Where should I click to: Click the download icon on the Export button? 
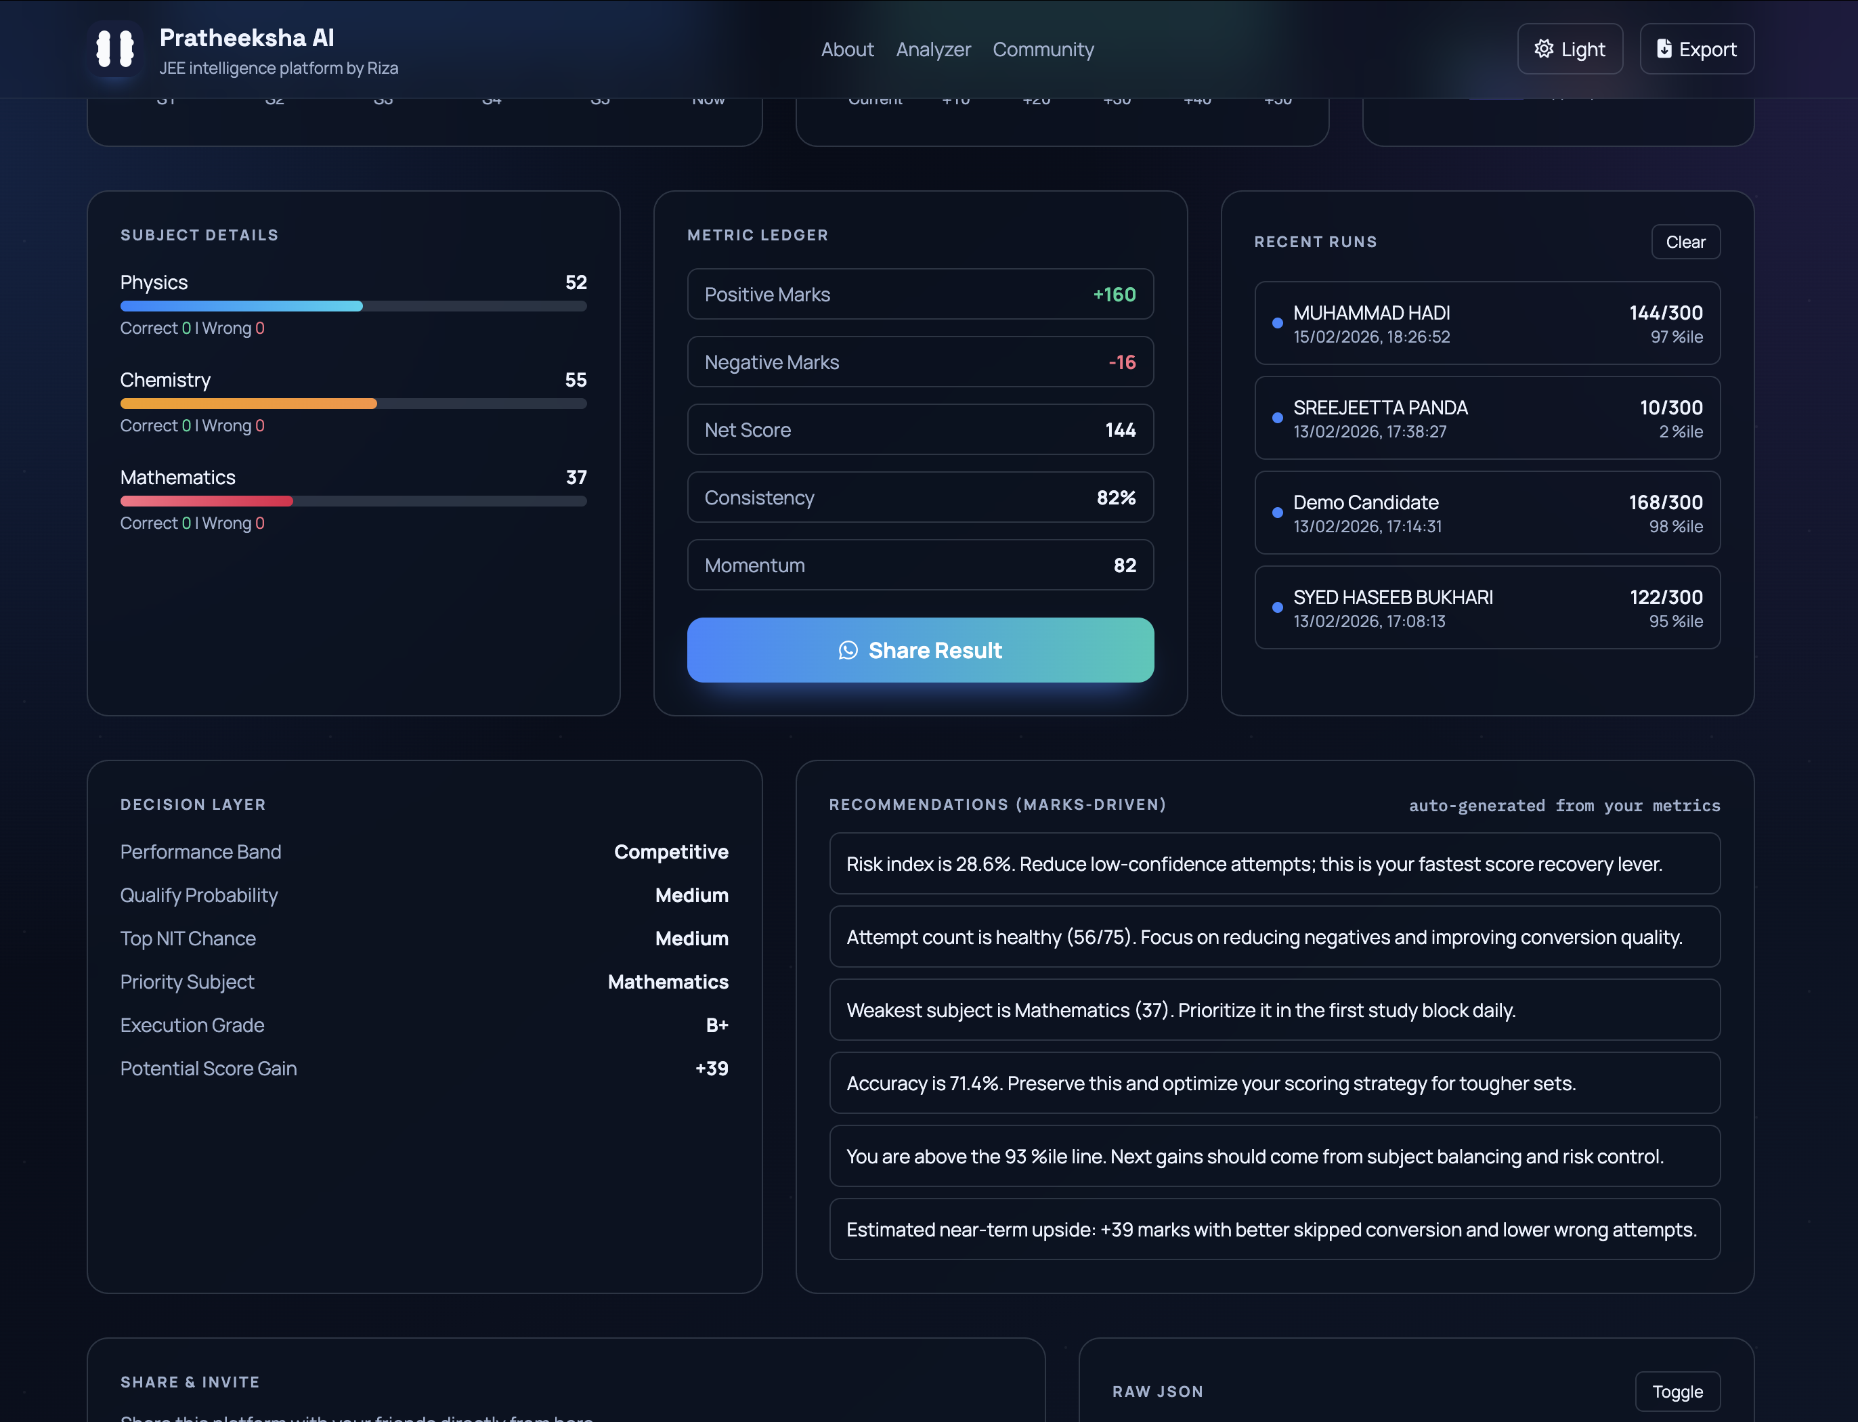(x=1663, y=48)
